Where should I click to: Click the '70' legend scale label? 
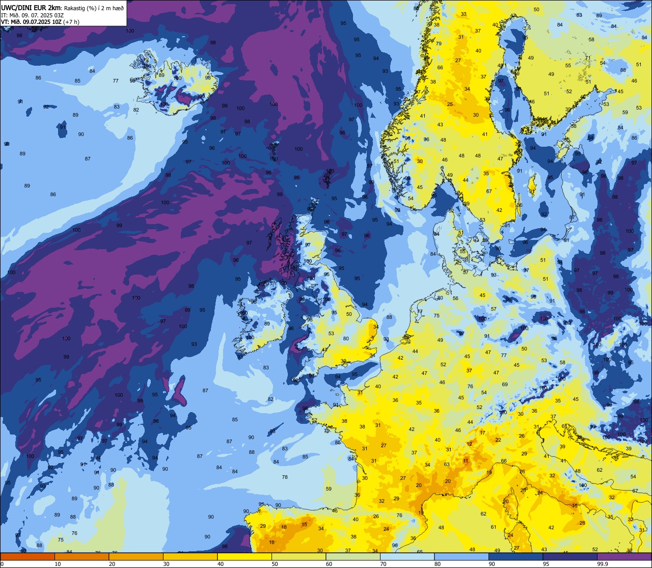click(383, 564)
